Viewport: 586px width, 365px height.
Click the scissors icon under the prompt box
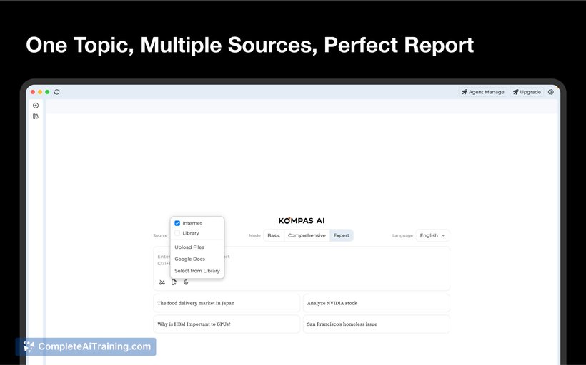[162, 282]
